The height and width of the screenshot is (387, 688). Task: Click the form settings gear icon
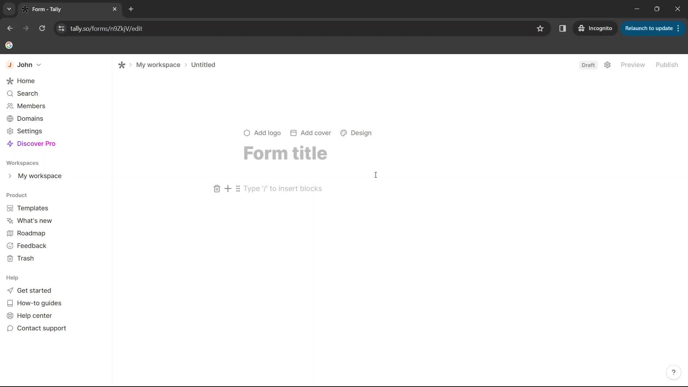tap(607, 65)
